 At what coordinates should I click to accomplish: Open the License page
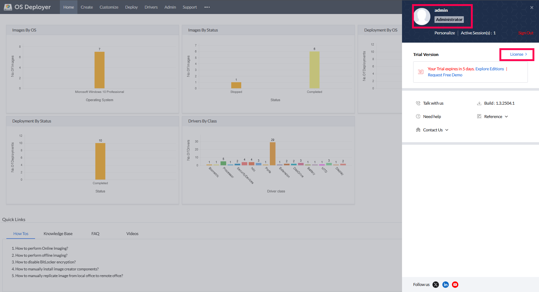click(516, 54)
